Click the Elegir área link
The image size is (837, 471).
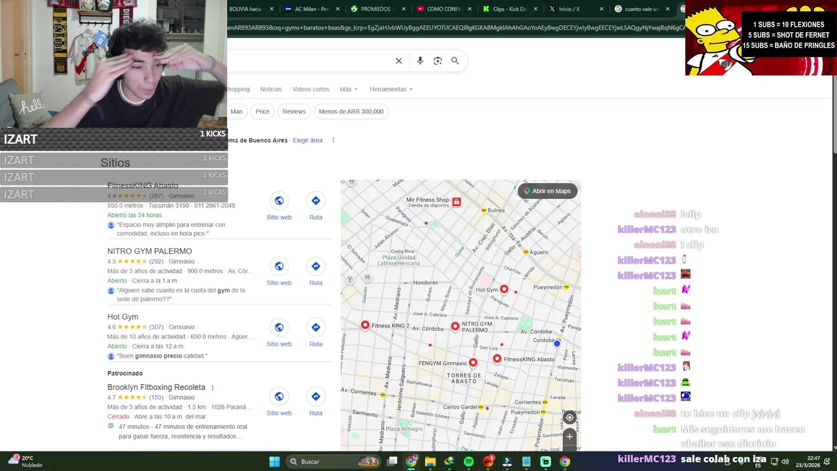coord(307,140)
